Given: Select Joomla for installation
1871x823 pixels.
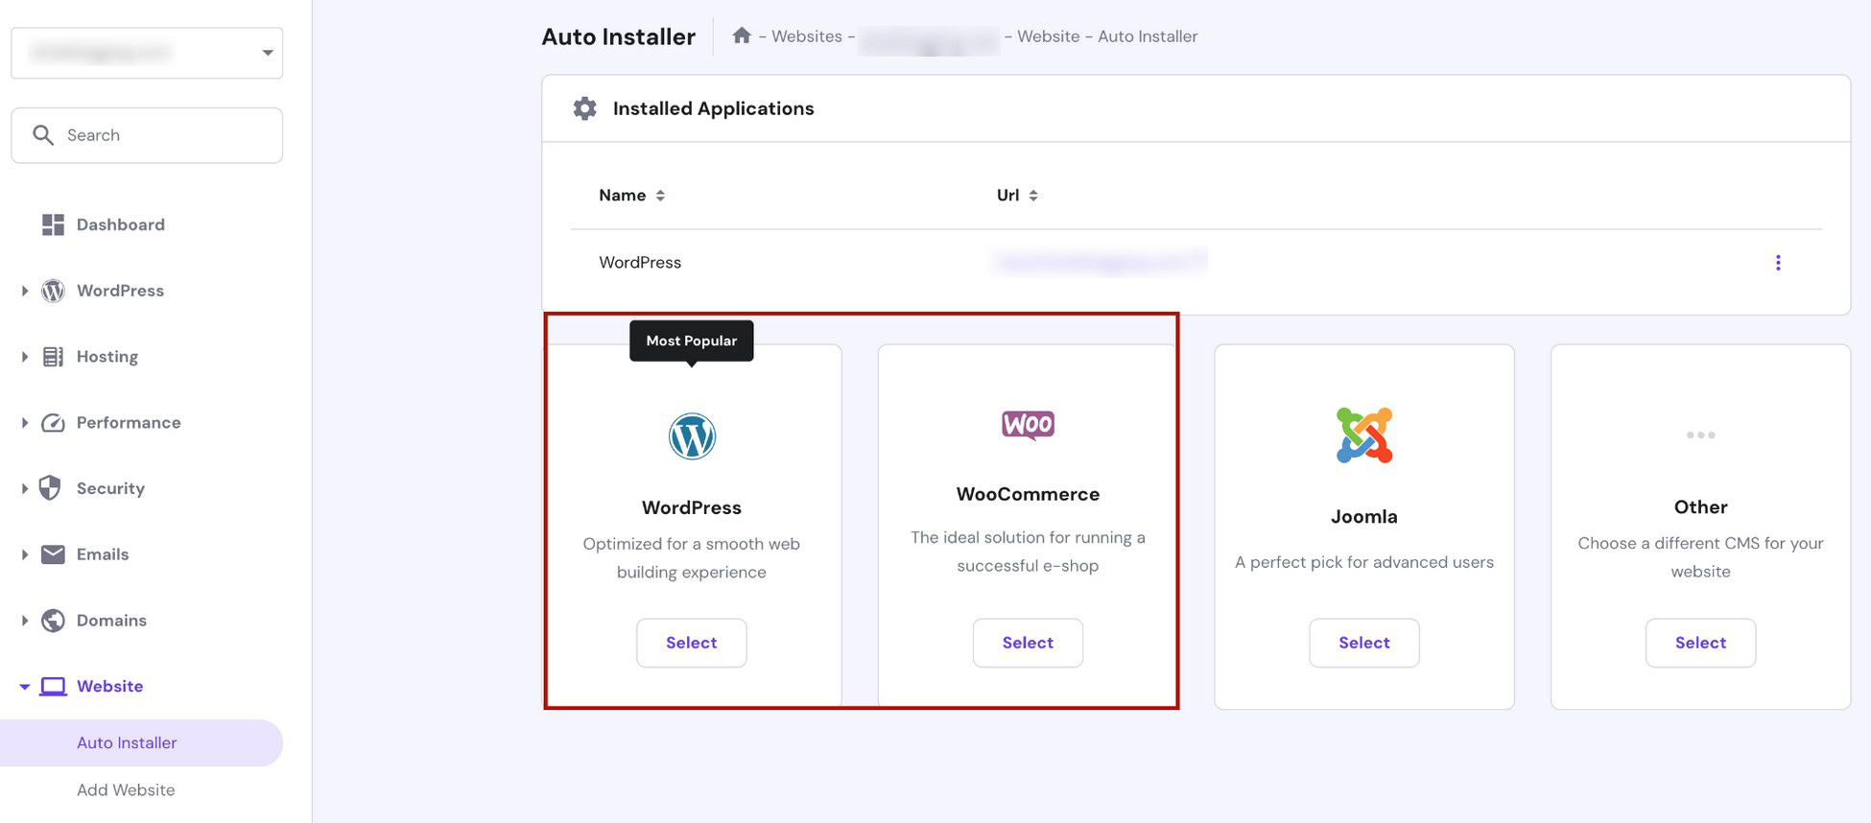Looking at the screenshot, I should [x=1364, y=643].
